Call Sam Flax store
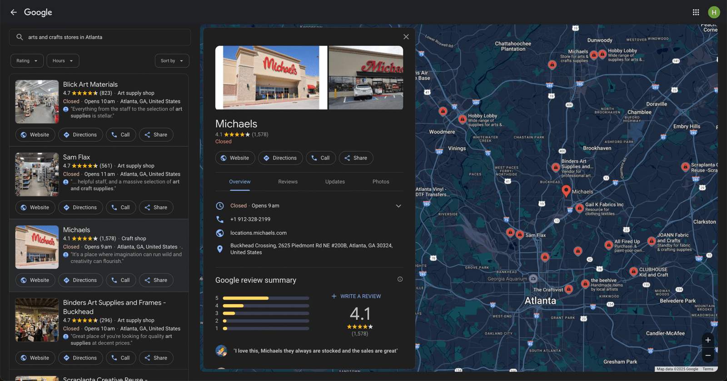 point(121,207)
